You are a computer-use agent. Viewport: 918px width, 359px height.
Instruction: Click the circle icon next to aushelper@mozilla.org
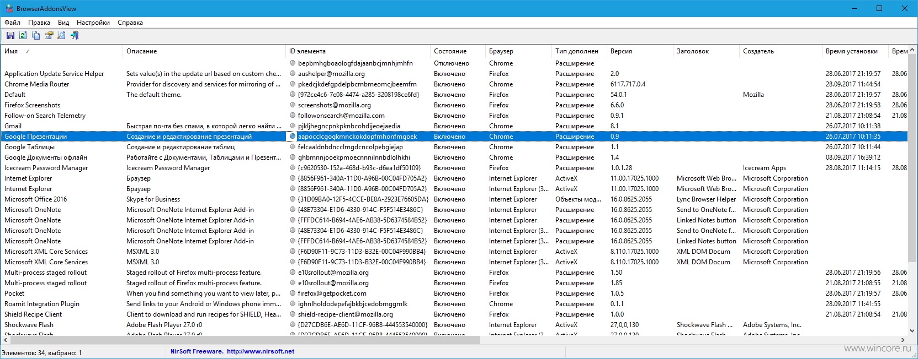(293, 74)
